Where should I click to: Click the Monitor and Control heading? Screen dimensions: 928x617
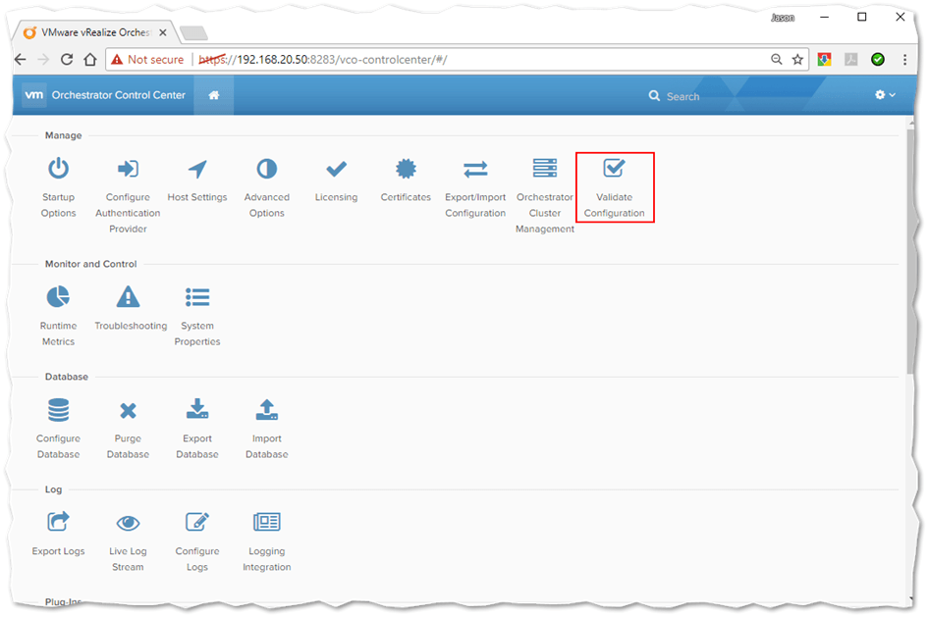(90, 264)
